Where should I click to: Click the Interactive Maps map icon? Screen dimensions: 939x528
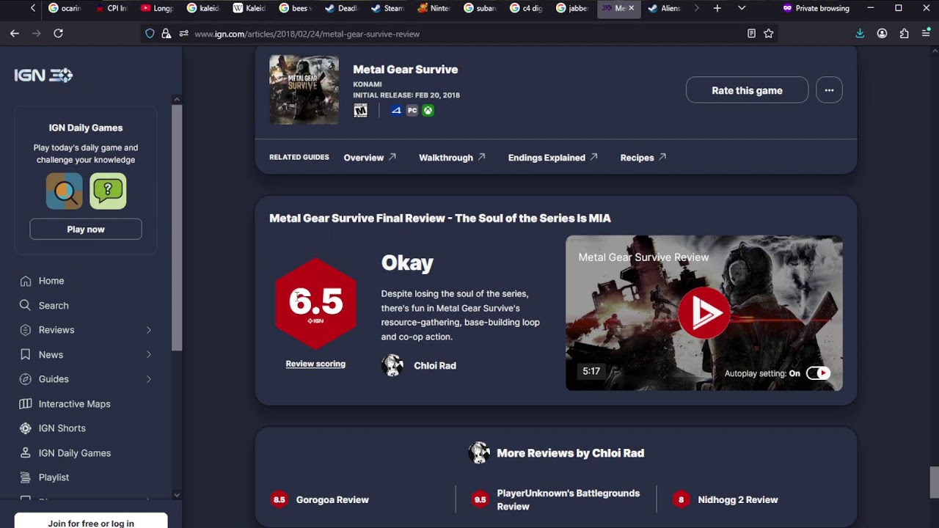click(x=26, y=404)
